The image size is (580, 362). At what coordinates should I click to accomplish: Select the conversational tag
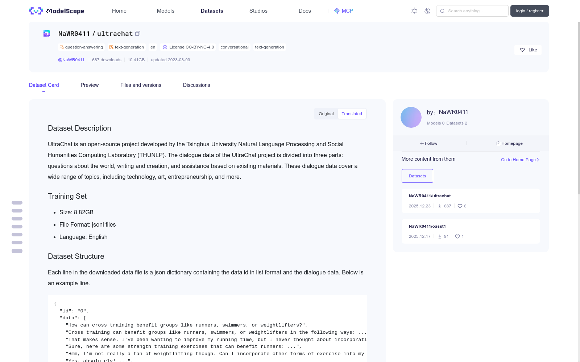coord(235,47)
